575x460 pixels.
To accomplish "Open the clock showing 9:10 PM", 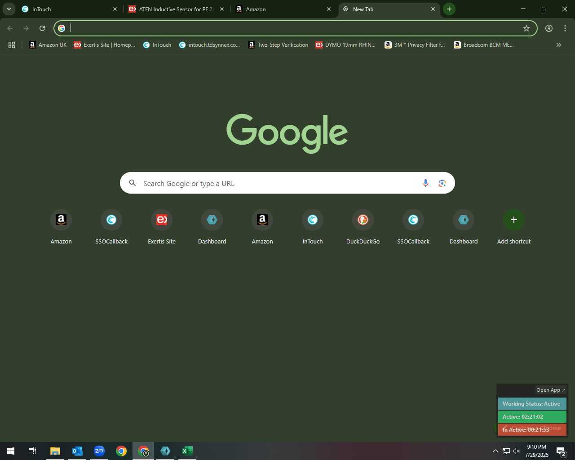I will tap(537, 451).
